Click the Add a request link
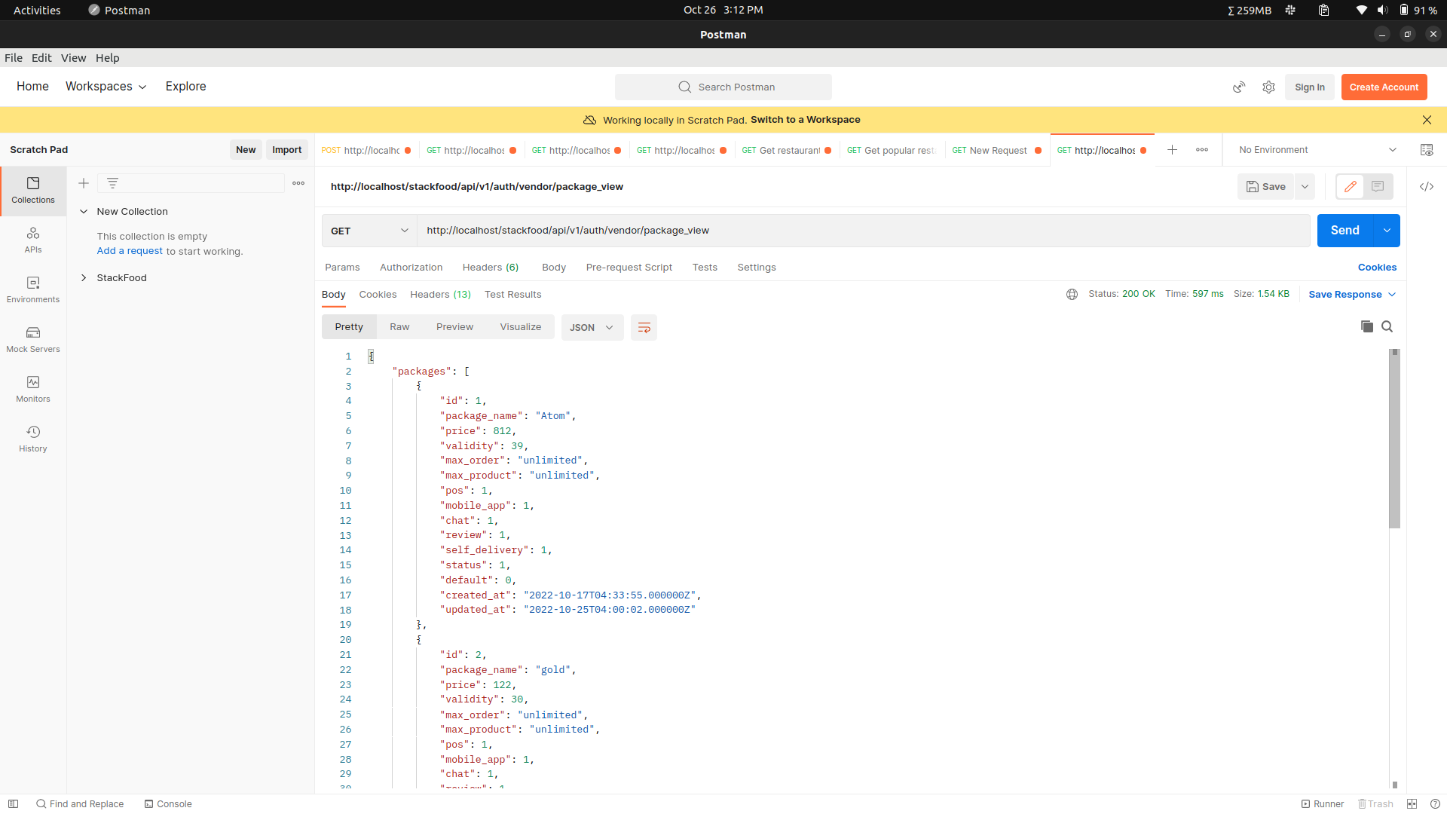 [x=130, y=251]
